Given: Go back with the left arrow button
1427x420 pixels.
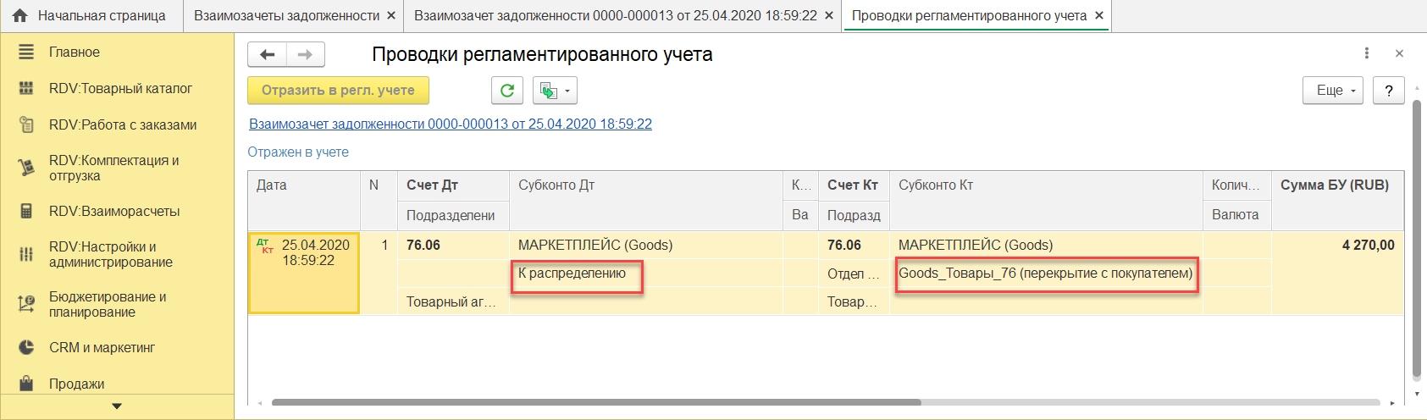Looking at the screenshot, I should (268, 54).
